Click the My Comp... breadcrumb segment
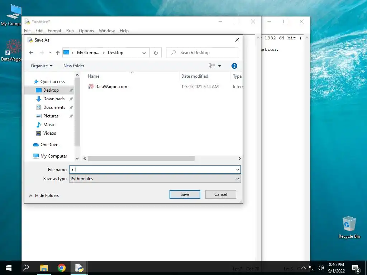 pos(88,53)
